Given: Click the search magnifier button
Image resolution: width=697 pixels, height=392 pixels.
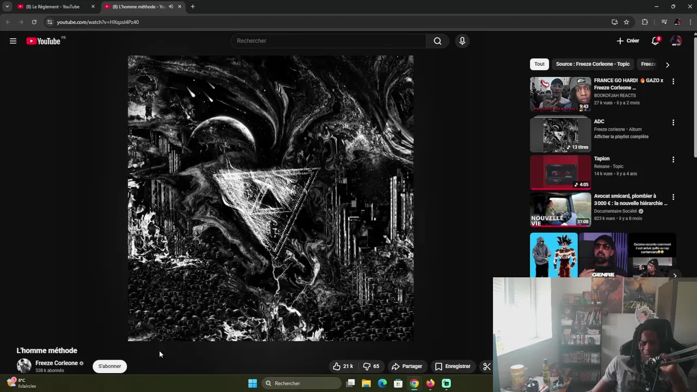Looking at the screenshot, I should (437, 41).
